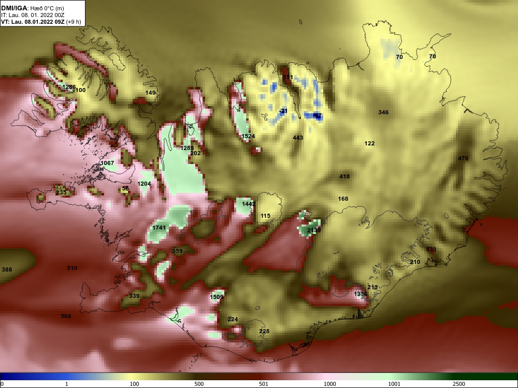Click the 235 value on the map

61,192
